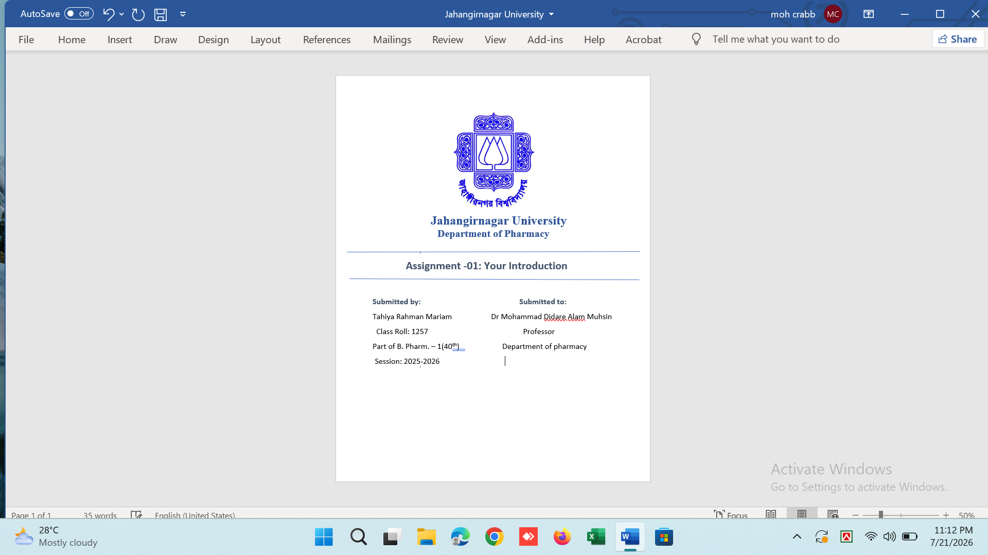Click the Professor line
This screenshot has height=555, width=988.
(x=539, y=331)
